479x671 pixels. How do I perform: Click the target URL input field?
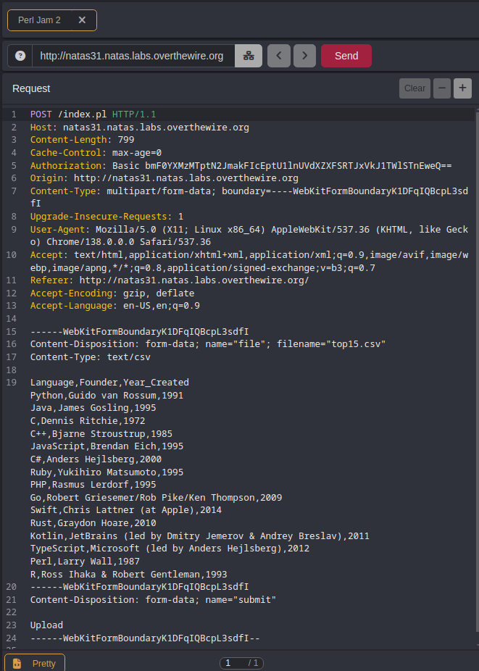pos(133,56)
